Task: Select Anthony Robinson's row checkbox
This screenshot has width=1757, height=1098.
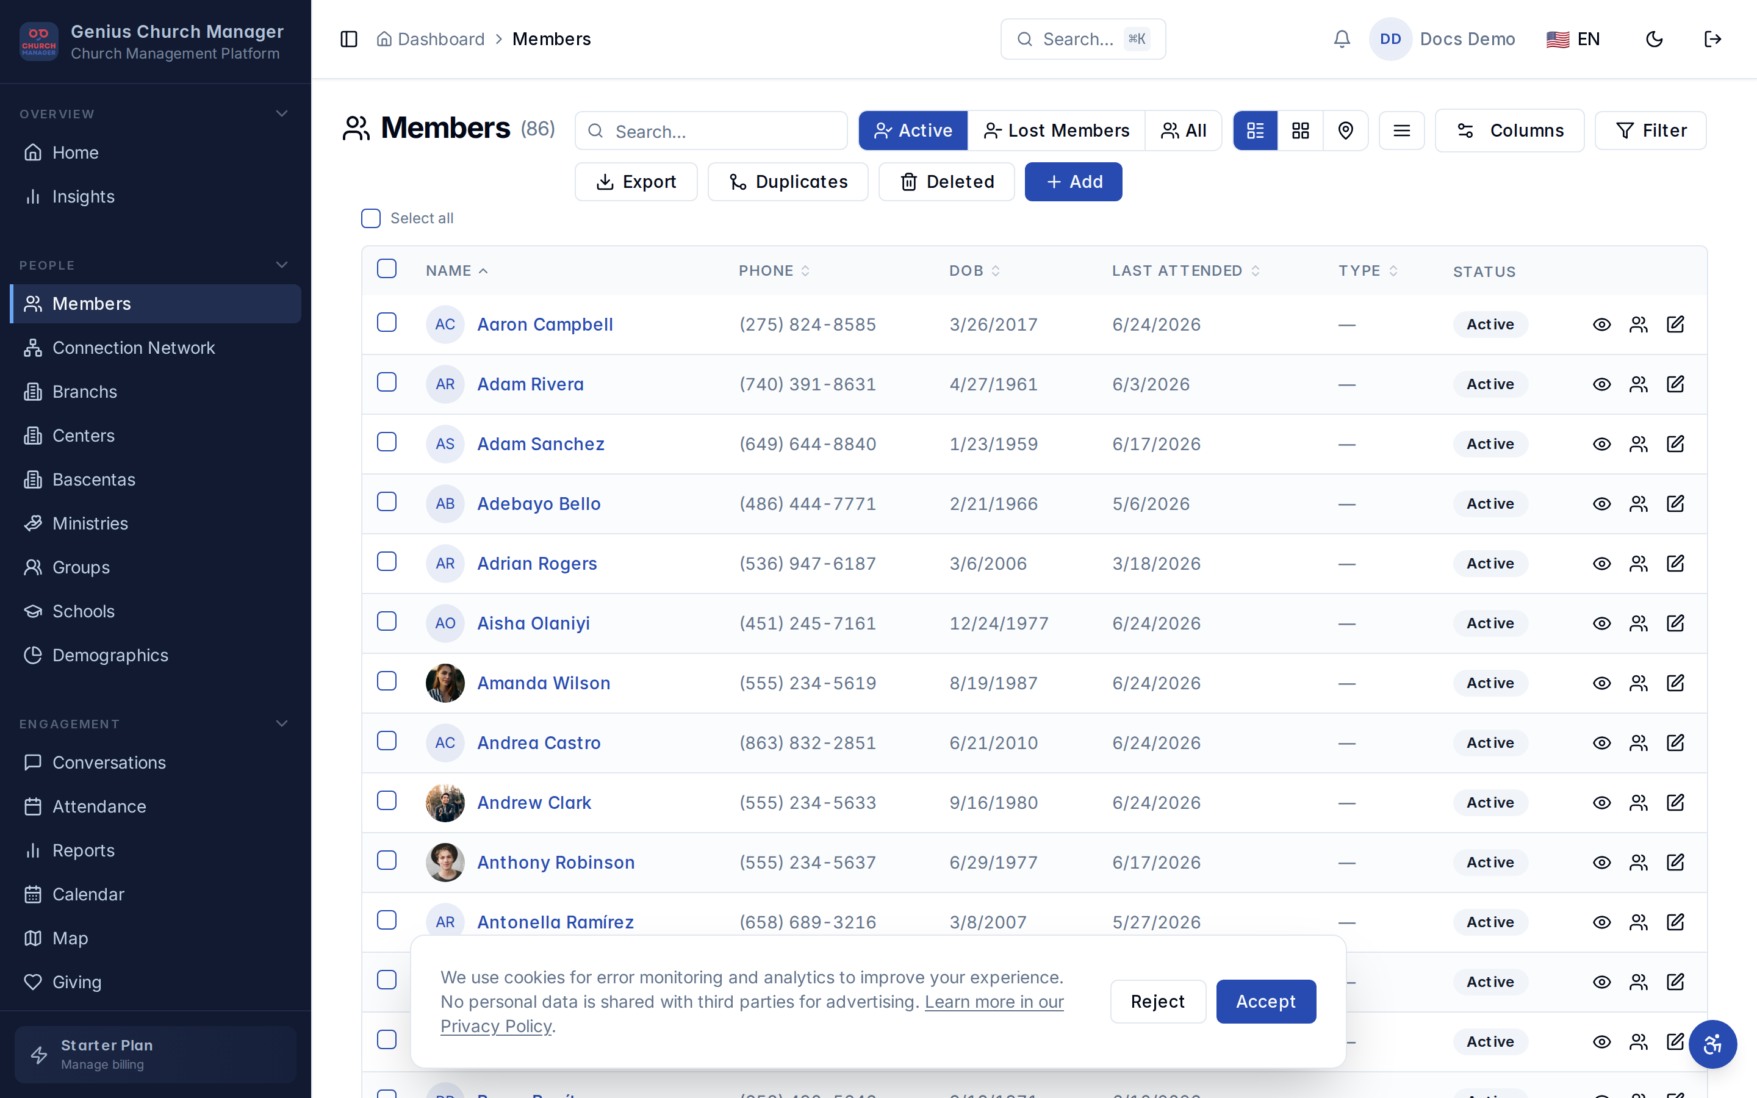Action: point(387,861)
